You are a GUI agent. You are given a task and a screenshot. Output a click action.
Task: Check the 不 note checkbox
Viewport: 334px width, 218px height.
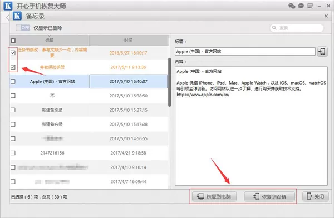[x=13, y=96]
